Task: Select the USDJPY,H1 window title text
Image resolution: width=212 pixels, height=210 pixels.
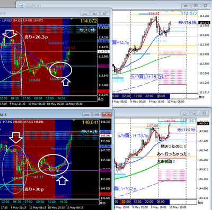Action: [32, 6]
